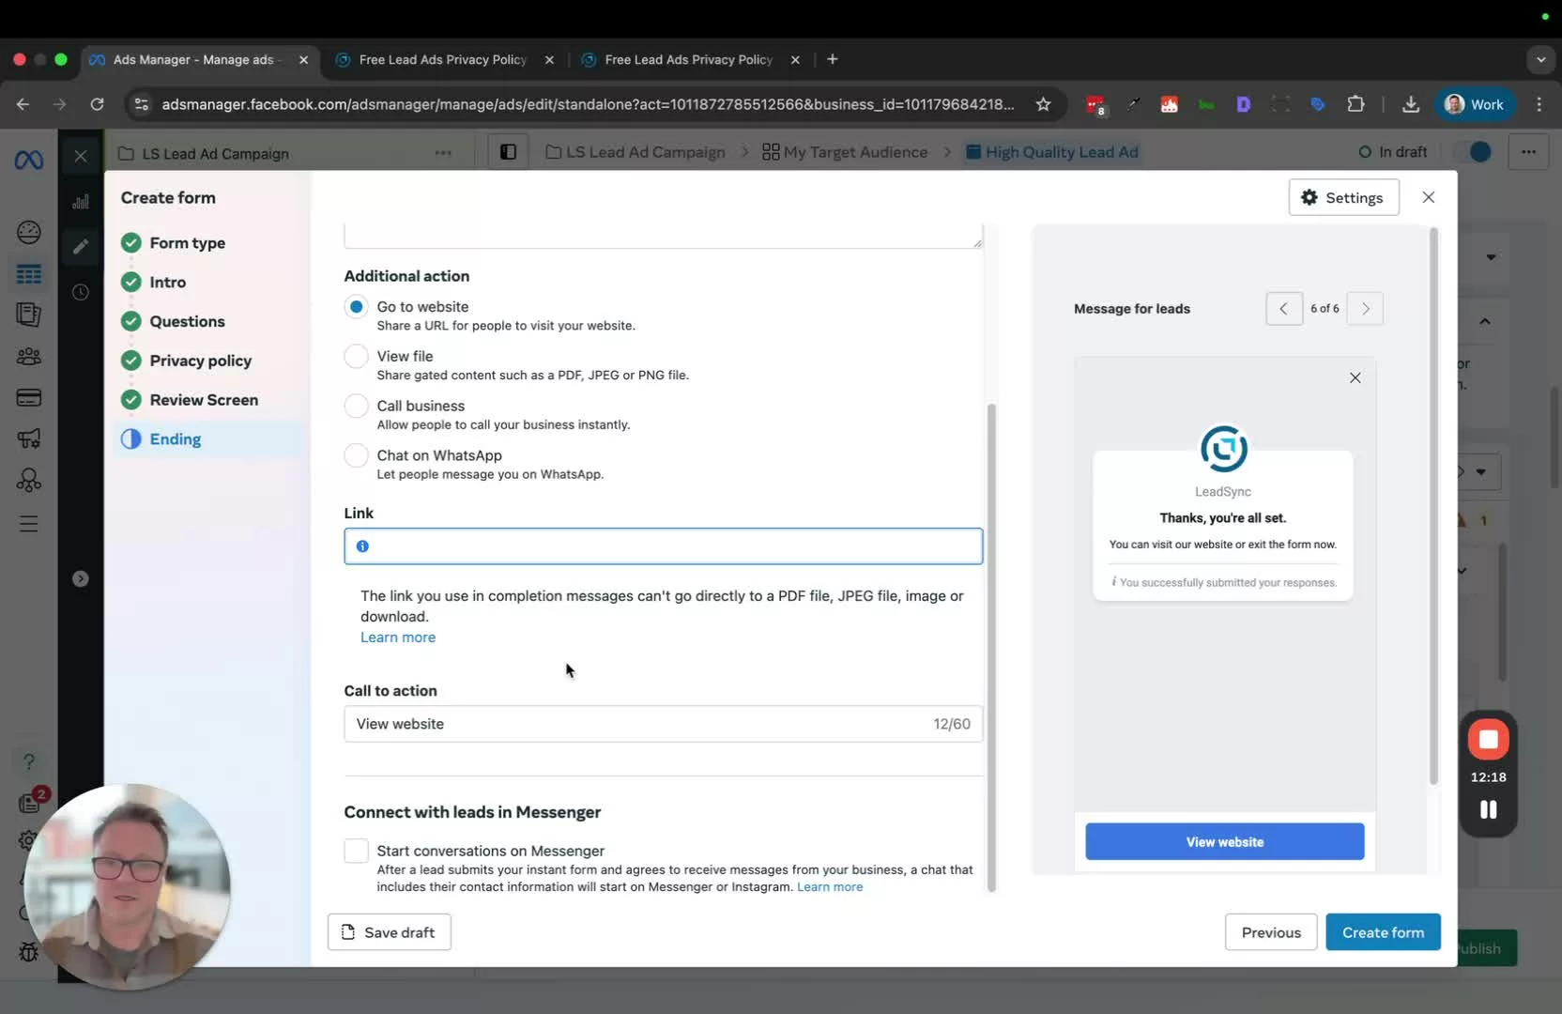This screenshot has width=1562, height=1014.
Task: Open the Ads Reporting megaphone icon
Action: (29, 438)
